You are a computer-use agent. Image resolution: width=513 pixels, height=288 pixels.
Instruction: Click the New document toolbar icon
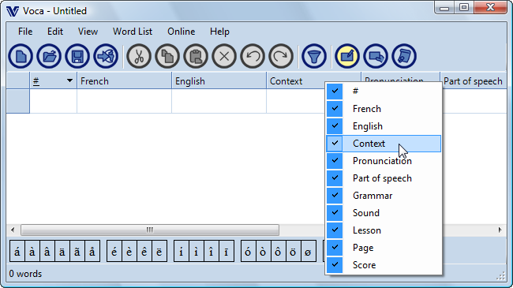tap(21, 56)
